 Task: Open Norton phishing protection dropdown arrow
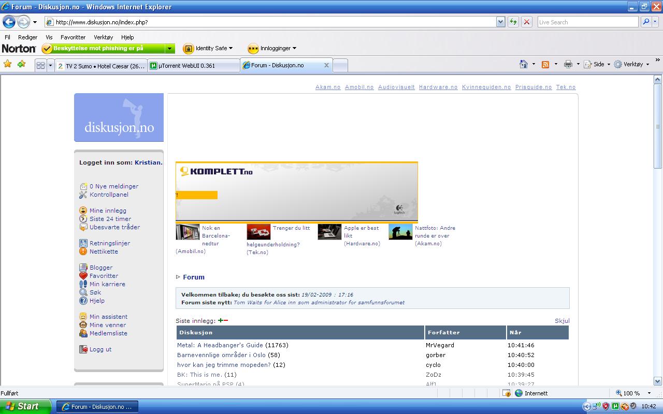[169, 48]
